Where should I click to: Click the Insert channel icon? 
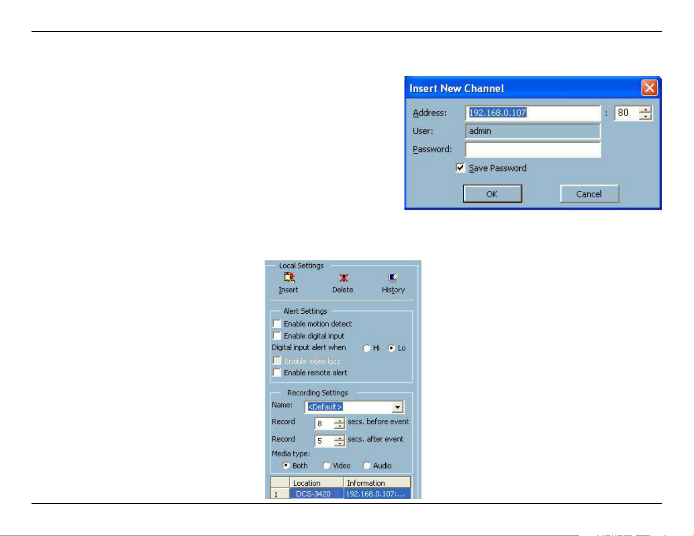coord(289,278)
